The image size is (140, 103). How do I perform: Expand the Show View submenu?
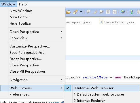click(37, 38)
